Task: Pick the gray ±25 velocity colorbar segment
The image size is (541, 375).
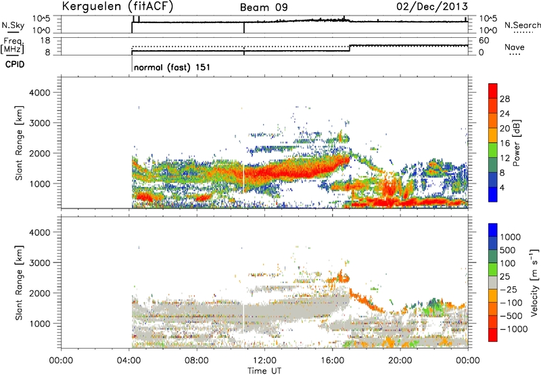Action: [x=493, y=282]
